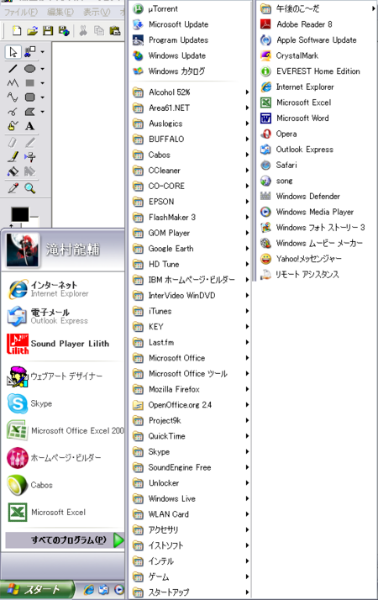Open the ellipse tool dropdown arrow
378x600 pixels.
point(42,69)
